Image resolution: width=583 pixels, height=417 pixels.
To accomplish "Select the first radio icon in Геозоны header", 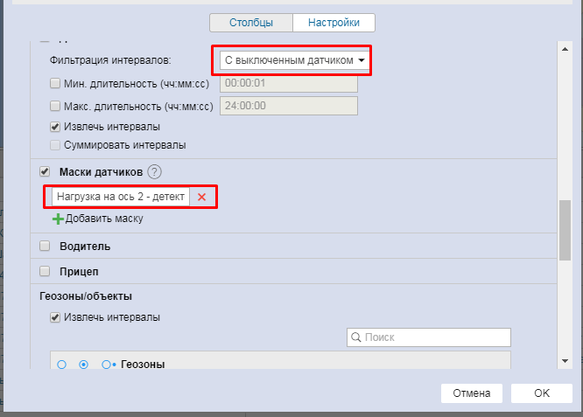I will point(61,365).
